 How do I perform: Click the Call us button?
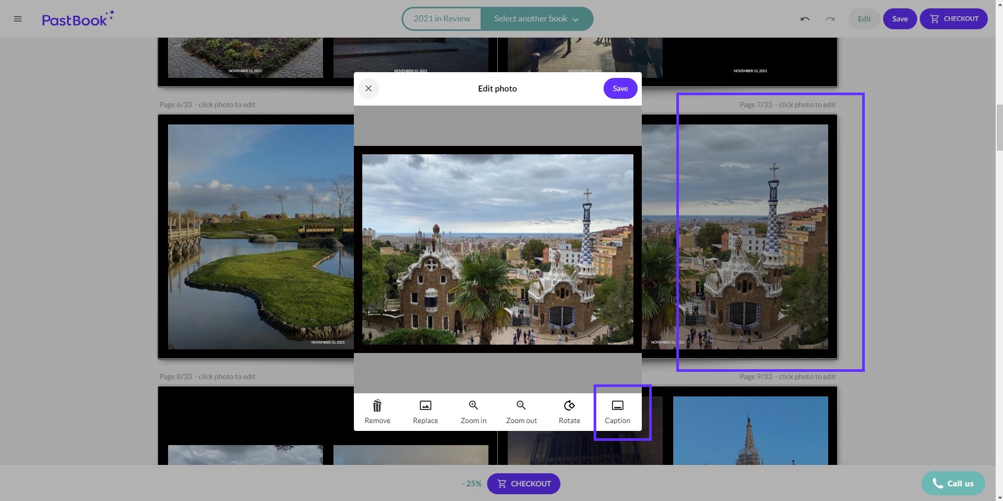coord(953,484)
